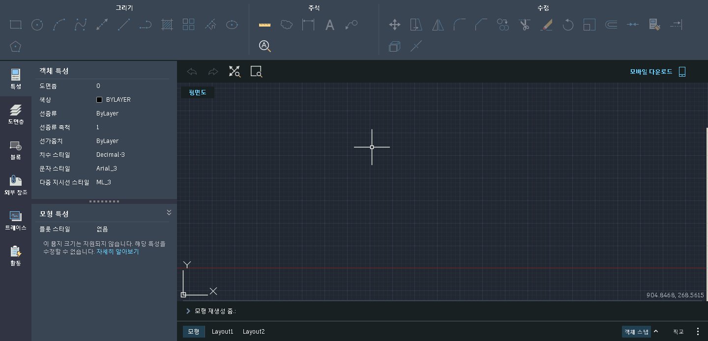Select the Rectangle draw tool
This screenshot has height=341, width=708.
pos(16,25)
